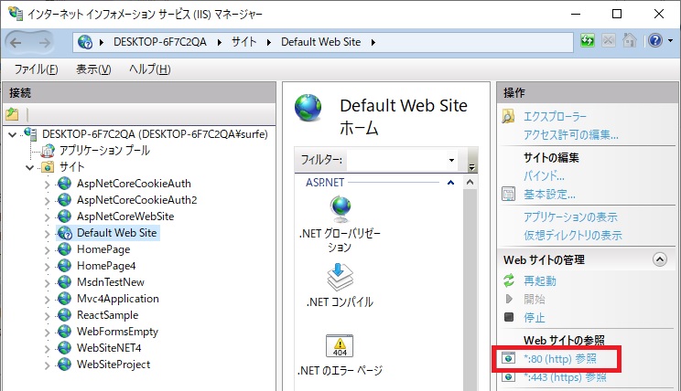Click 仮想ディレクトリの表示 link
681x391 pixels.
572,235
